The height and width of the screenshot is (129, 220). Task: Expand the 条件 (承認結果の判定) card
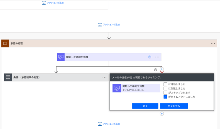click(56, 77)
